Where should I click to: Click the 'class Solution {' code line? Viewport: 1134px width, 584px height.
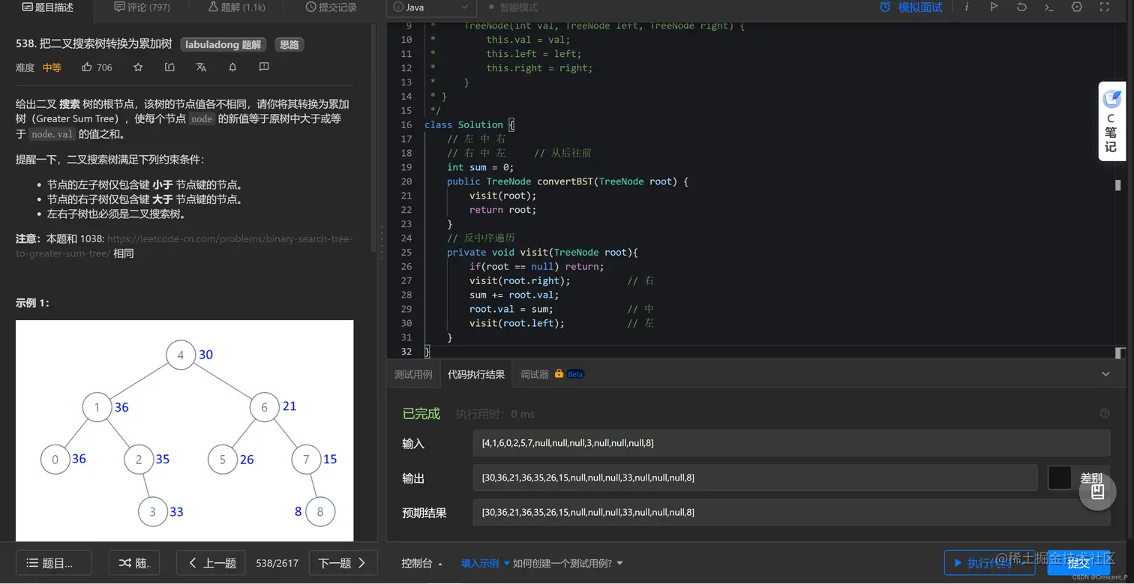469,125
